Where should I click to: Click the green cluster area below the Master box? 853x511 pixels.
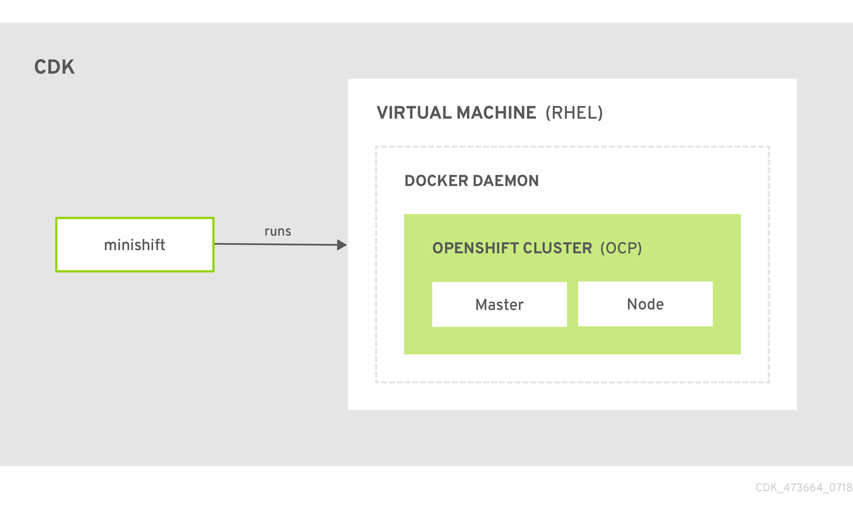click(499, 340)
